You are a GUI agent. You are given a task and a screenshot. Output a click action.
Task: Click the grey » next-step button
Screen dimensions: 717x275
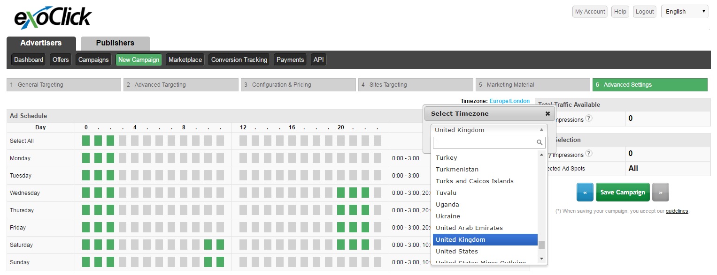point(660,192)
